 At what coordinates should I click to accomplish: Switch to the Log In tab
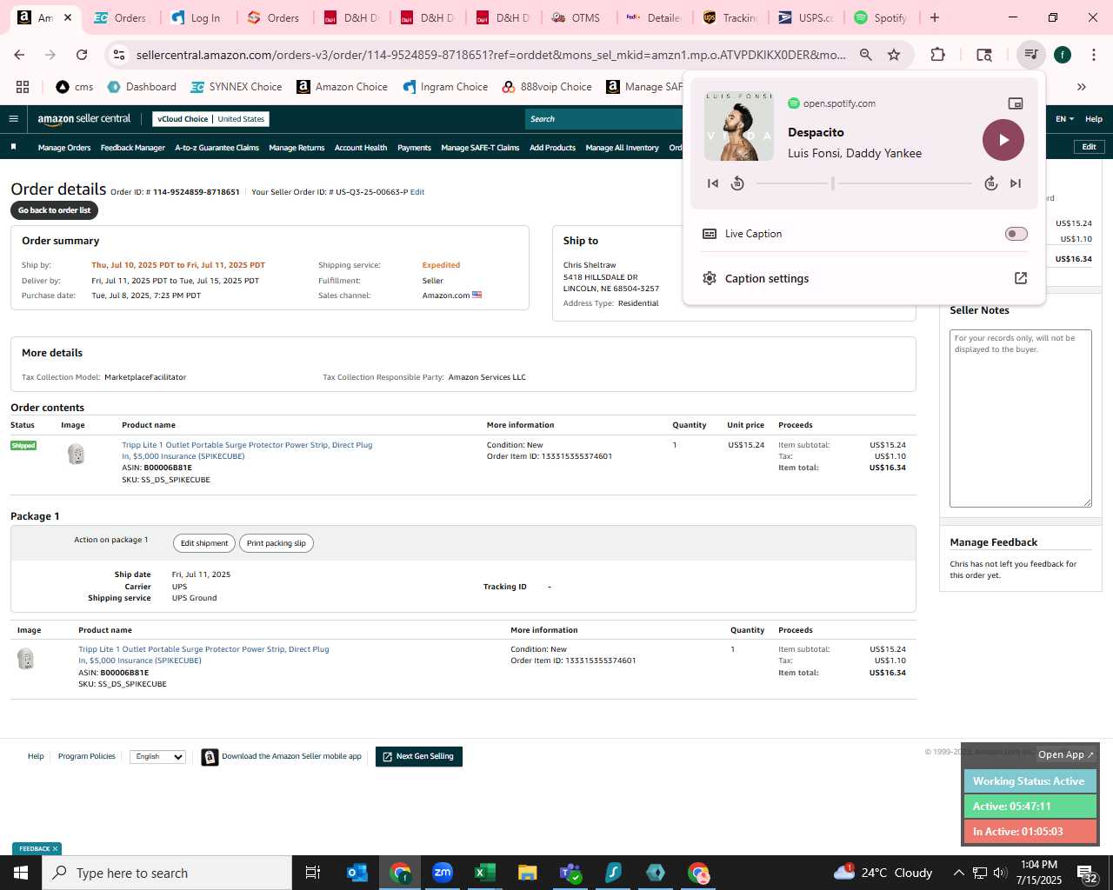(x=198, y=17)
